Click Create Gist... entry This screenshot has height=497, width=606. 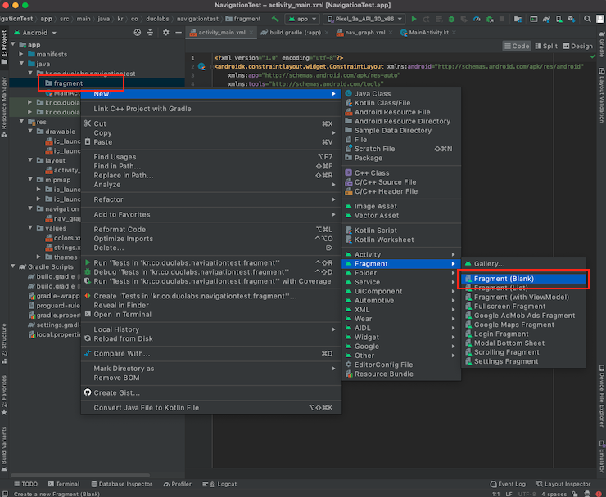211,393
